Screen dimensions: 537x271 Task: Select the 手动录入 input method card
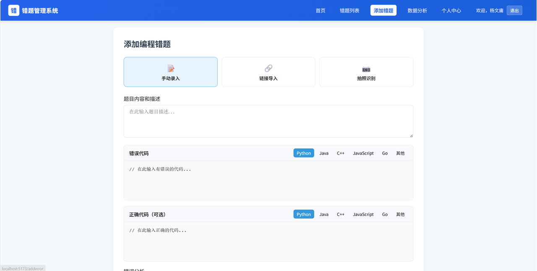pos(171,72)
